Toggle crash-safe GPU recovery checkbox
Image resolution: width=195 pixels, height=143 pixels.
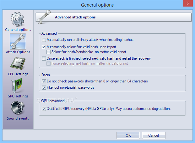pos(44,109)
